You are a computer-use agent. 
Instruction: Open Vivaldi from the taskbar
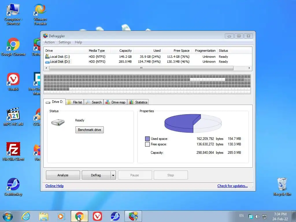pos(97,216)
